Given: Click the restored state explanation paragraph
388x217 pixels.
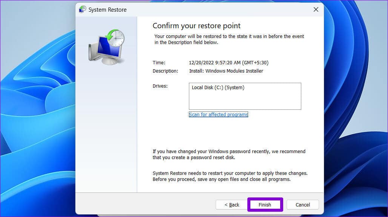Looking at the screenshot, I should 229,39.
